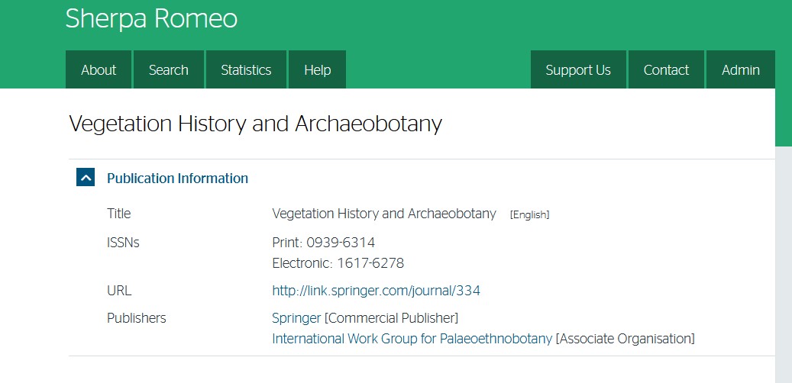Open the Help menu item

click(x=317, y=69)
